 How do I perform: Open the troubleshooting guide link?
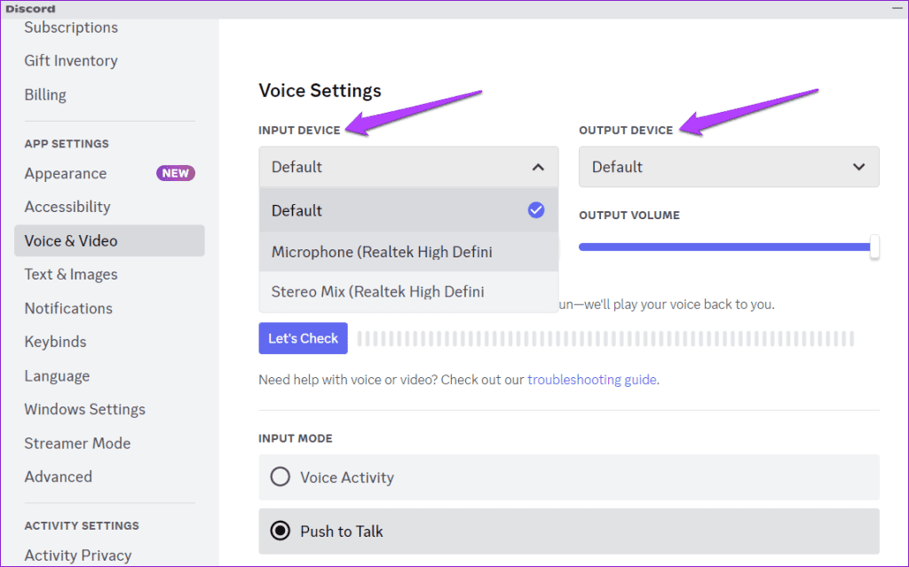pyautogui.click(x=591, y=379)
